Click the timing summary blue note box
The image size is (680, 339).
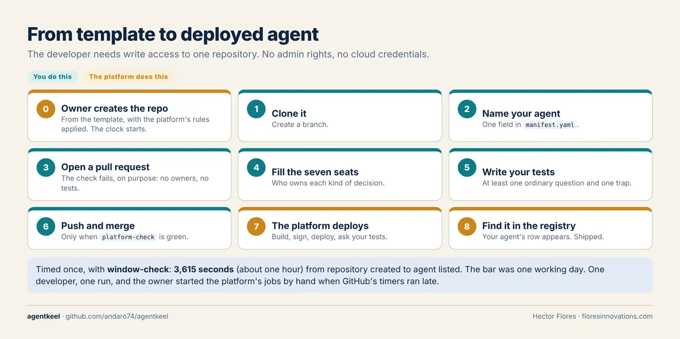340,275
